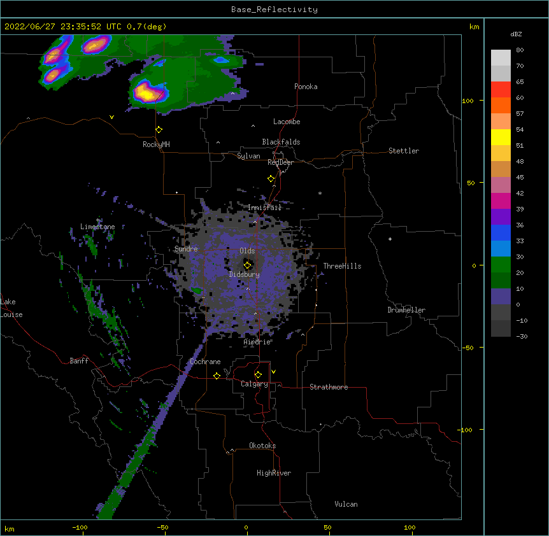This screenshot has height=536, width=549.
Task: Click the Vulcan town label
Action: (346, 504)
